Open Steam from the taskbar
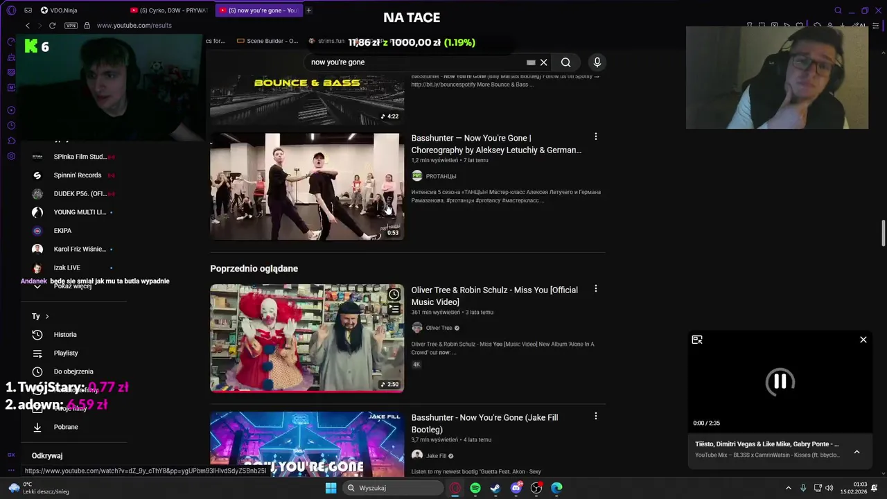Viewport: 887px width, 499px height. pyautogui.click(x=495, y=488)
